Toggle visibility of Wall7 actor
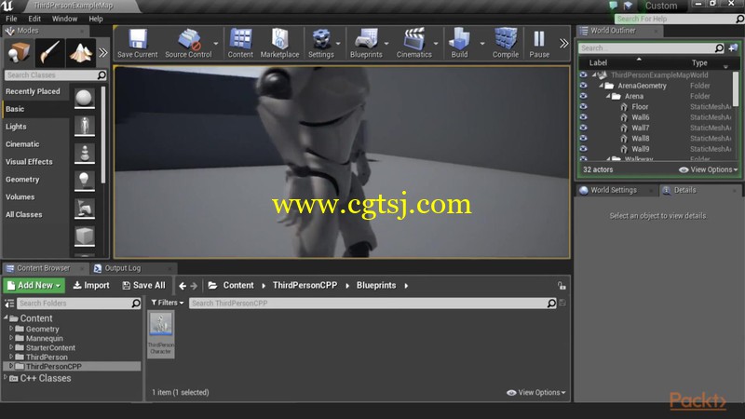745x419 pixels. 584,128
